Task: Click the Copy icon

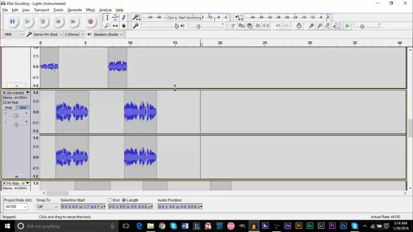Action: click(241, 26)
